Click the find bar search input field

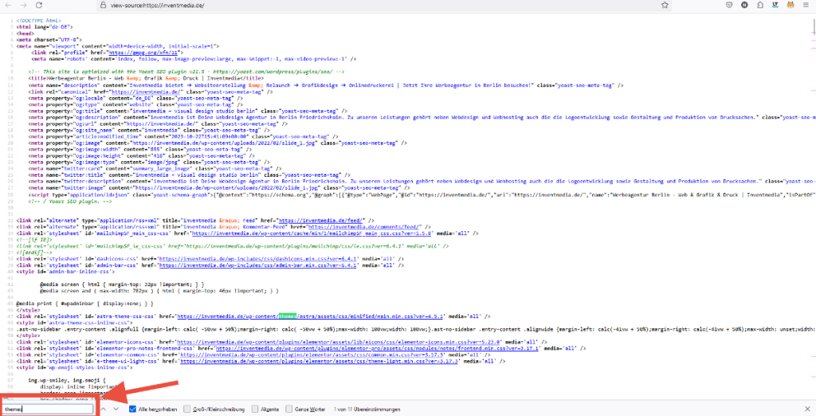click(48, 409)
